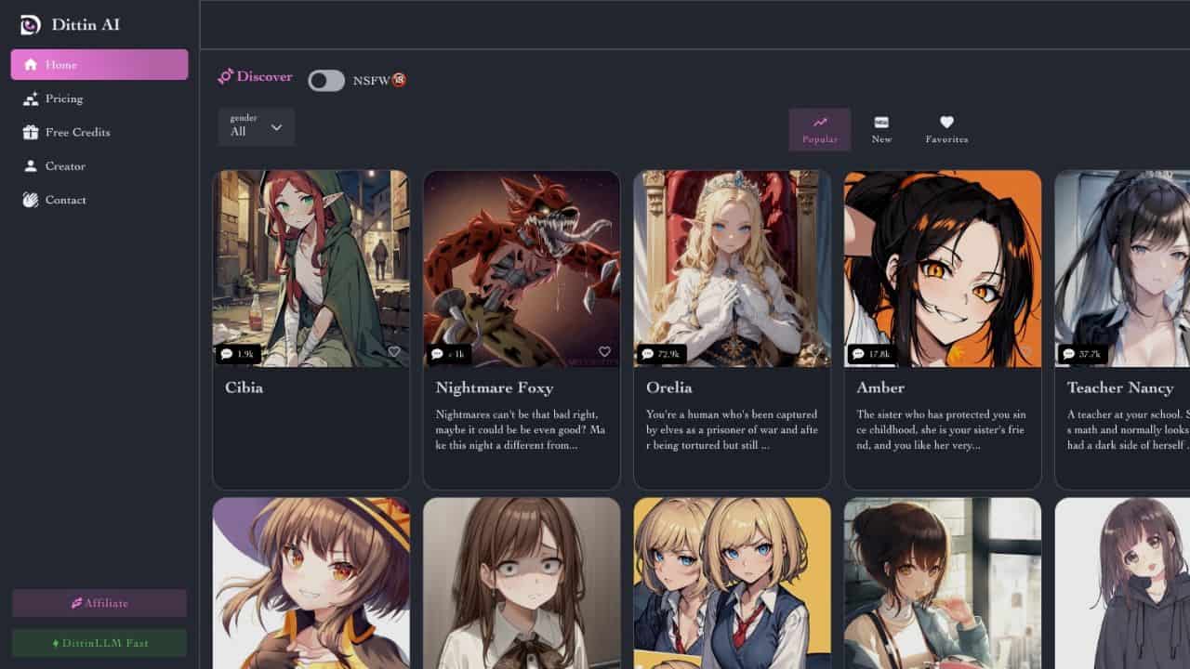The height and width of the screenshot is (669, 1190).
Task: Open the brown-haired schoolgirl character card
Action: [522, 584]
